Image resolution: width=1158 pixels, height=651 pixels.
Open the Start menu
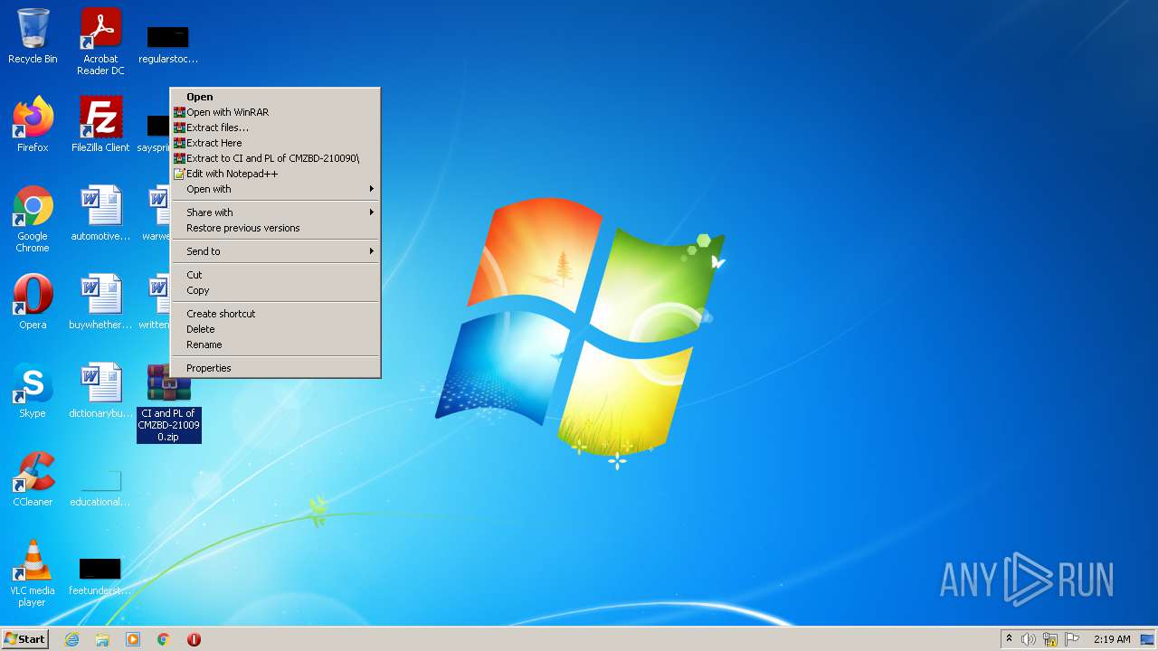tap(24, 639)
